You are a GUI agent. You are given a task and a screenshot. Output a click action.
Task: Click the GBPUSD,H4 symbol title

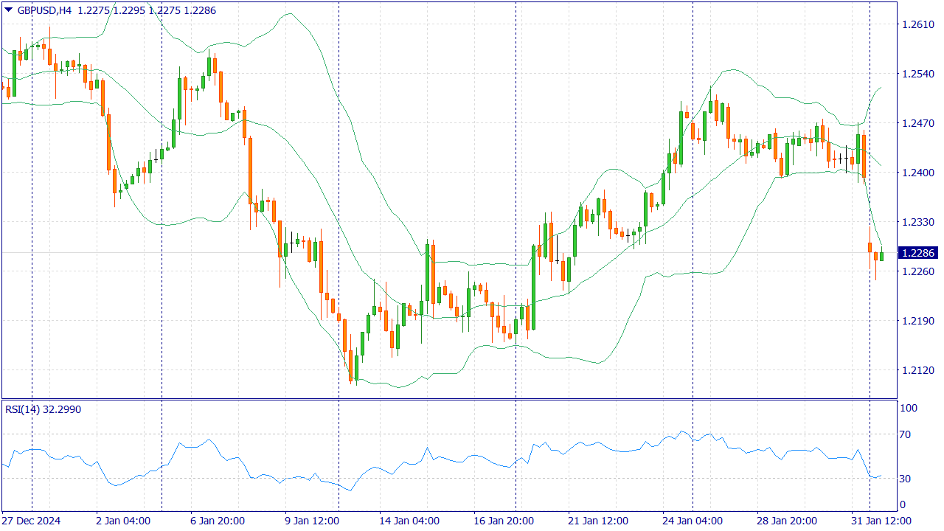point(44,11)
